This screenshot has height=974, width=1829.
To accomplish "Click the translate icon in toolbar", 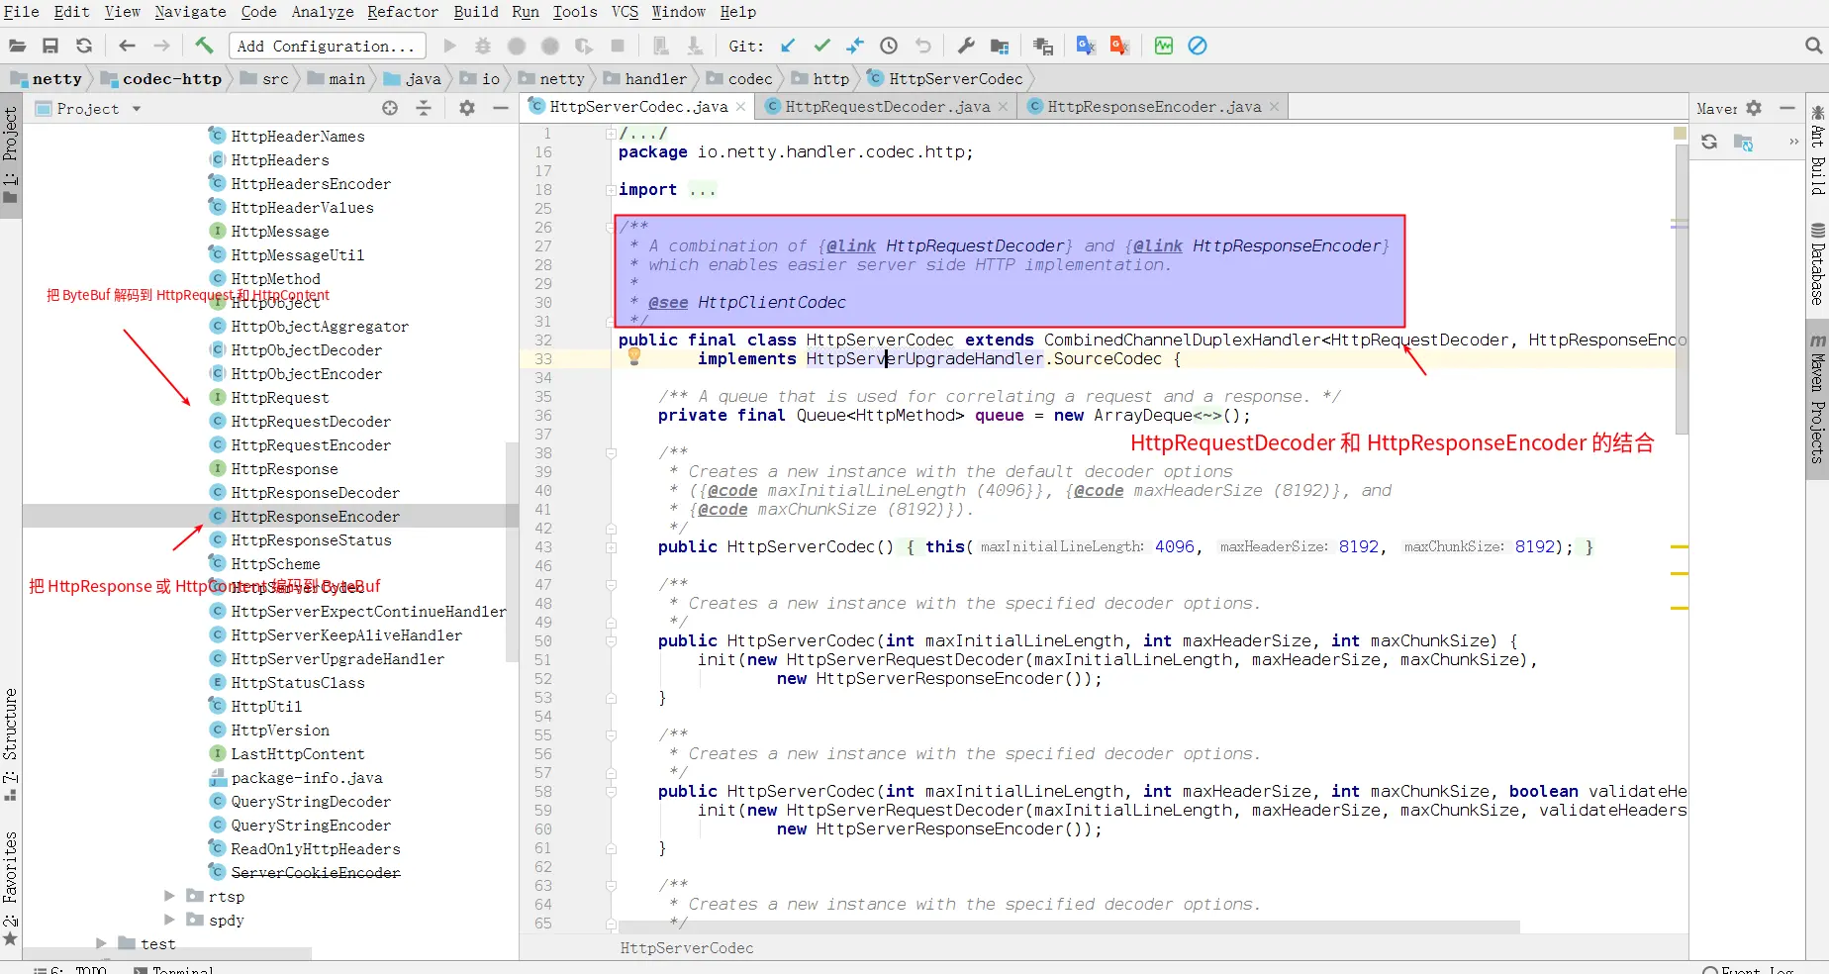I will point(1086,46).
